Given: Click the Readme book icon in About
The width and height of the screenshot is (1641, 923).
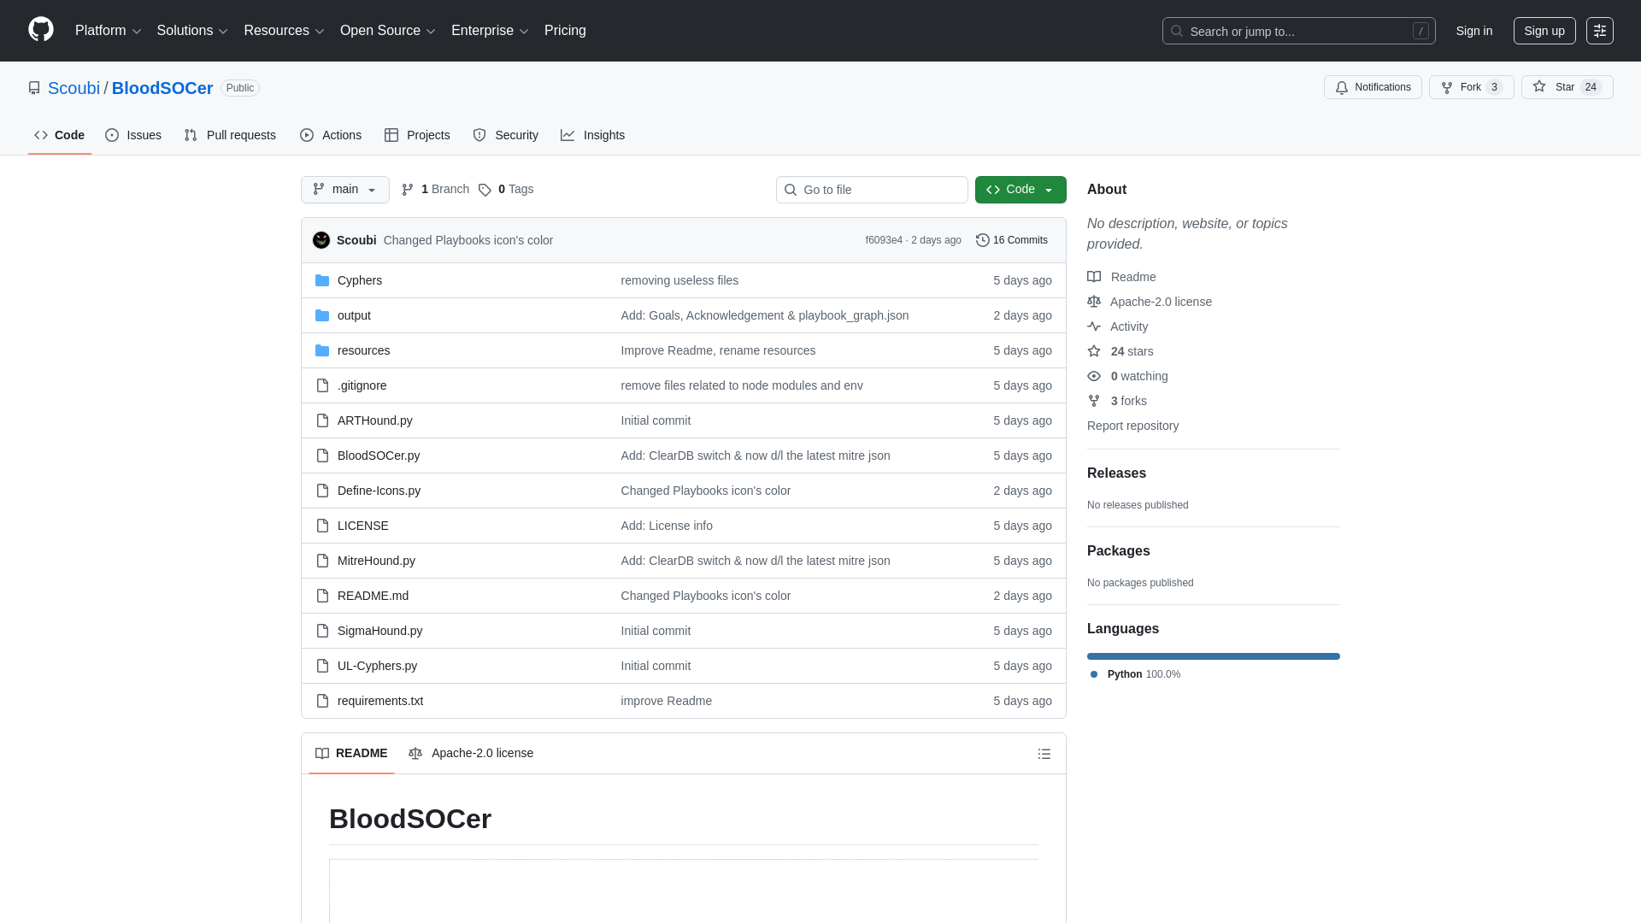Looking at the screenshot, I should (1094, 276).
